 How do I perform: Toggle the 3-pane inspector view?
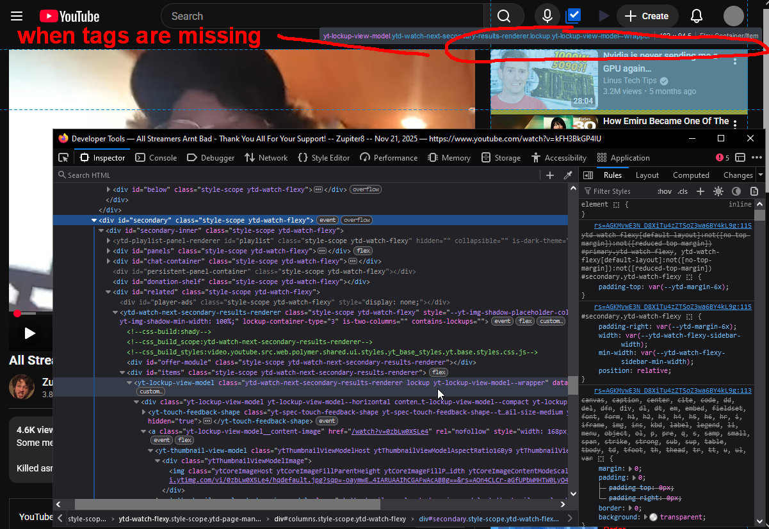[x=588, y=175]
